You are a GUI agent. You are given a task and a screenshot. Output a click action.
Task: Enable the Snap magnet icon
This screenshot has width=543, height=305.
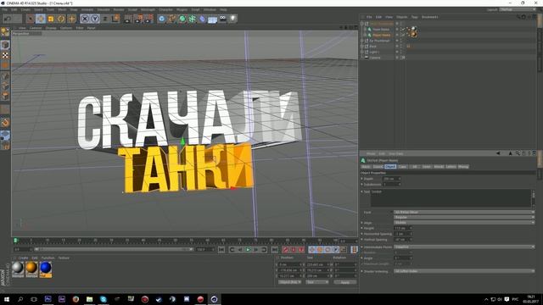(x=5, y=122)
